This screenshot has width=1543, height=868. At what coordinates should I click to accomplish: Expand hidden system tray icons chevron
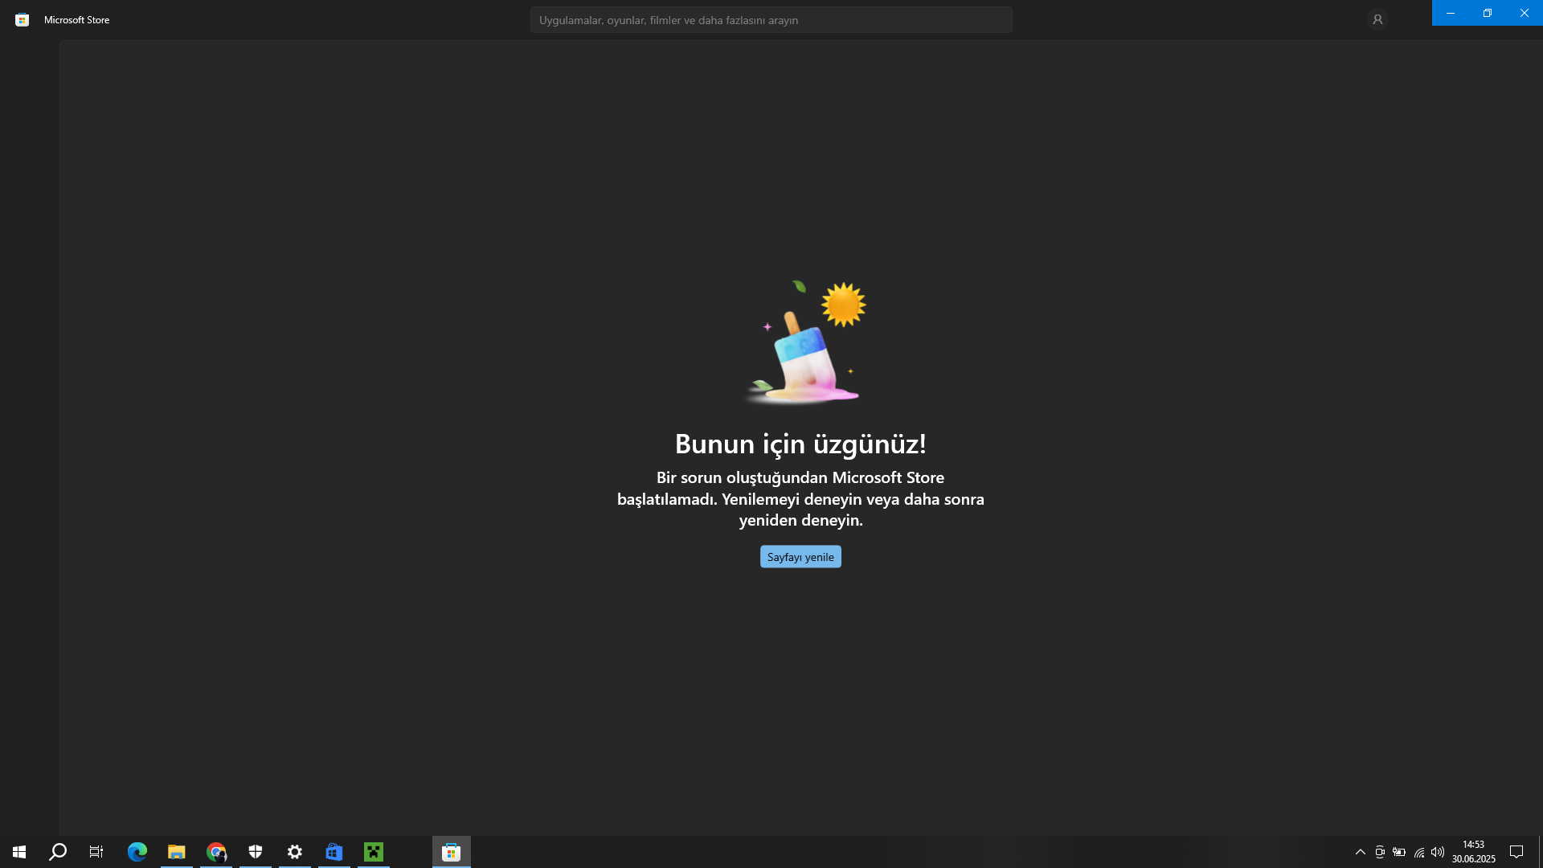point(1361,852)
